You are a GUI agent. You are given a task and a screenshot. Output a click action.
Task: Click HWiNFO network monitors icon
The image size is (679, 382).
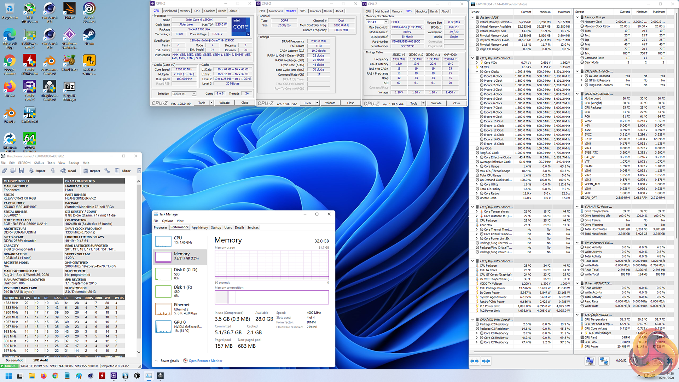point(604,361)
